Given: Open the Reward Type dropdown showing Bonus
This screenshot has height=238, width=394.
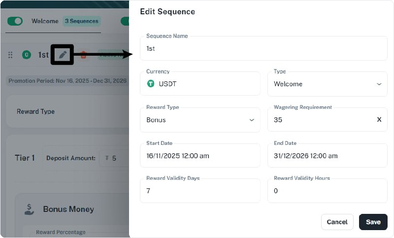Looking at the screenshot, I should pos(200,120).
